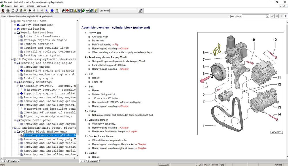Click the green book toolbar icon
The height and width of the screenshot is (166, 288).
(84, 11)
